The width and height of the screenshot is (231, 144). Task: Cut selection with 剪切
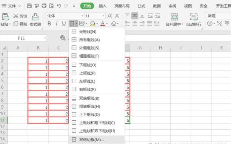(x=20, y=16)
